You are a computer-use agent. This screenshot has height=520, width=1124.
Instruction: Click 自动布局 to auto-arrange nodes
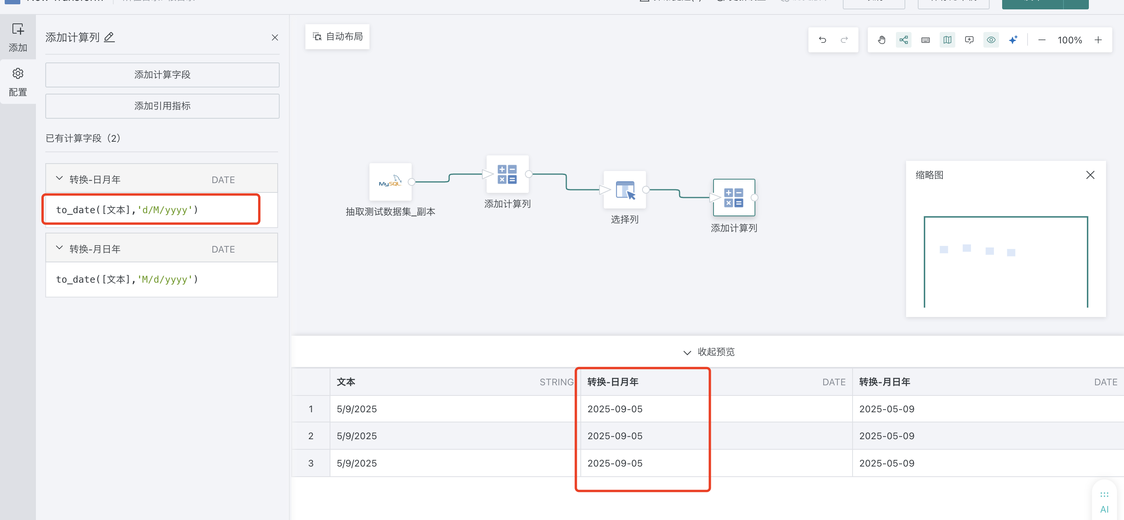pyautogui.click(x=337, y=37)
